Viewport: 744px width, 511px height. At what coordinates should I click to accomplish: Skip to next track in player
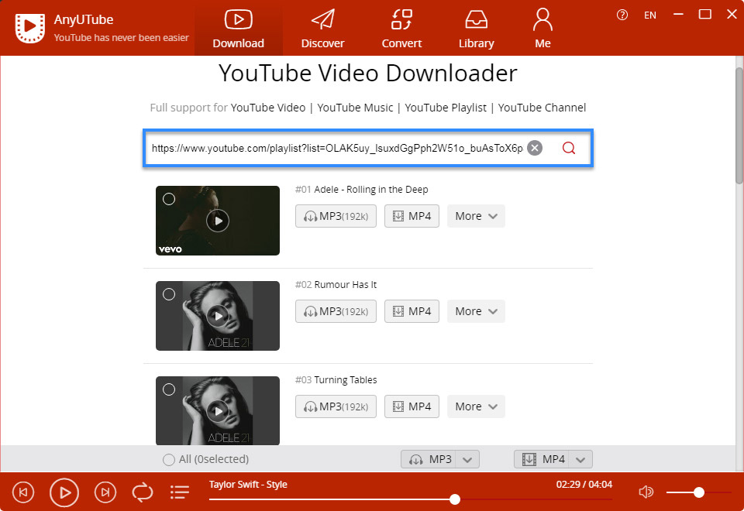pos(105,492)
